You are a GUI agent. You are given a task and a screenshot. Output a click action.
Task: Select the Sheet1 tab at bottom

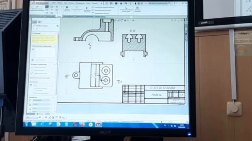(x=40, y=114)
